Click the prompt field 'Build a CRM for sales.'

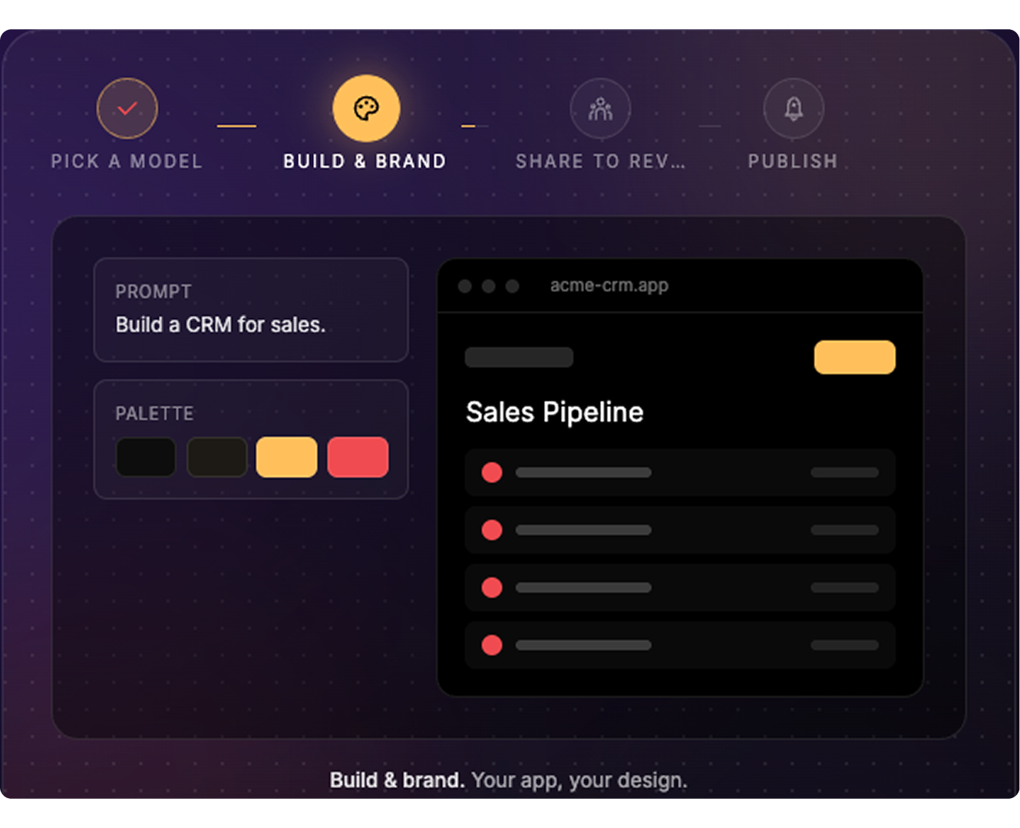tap(251, 310)
